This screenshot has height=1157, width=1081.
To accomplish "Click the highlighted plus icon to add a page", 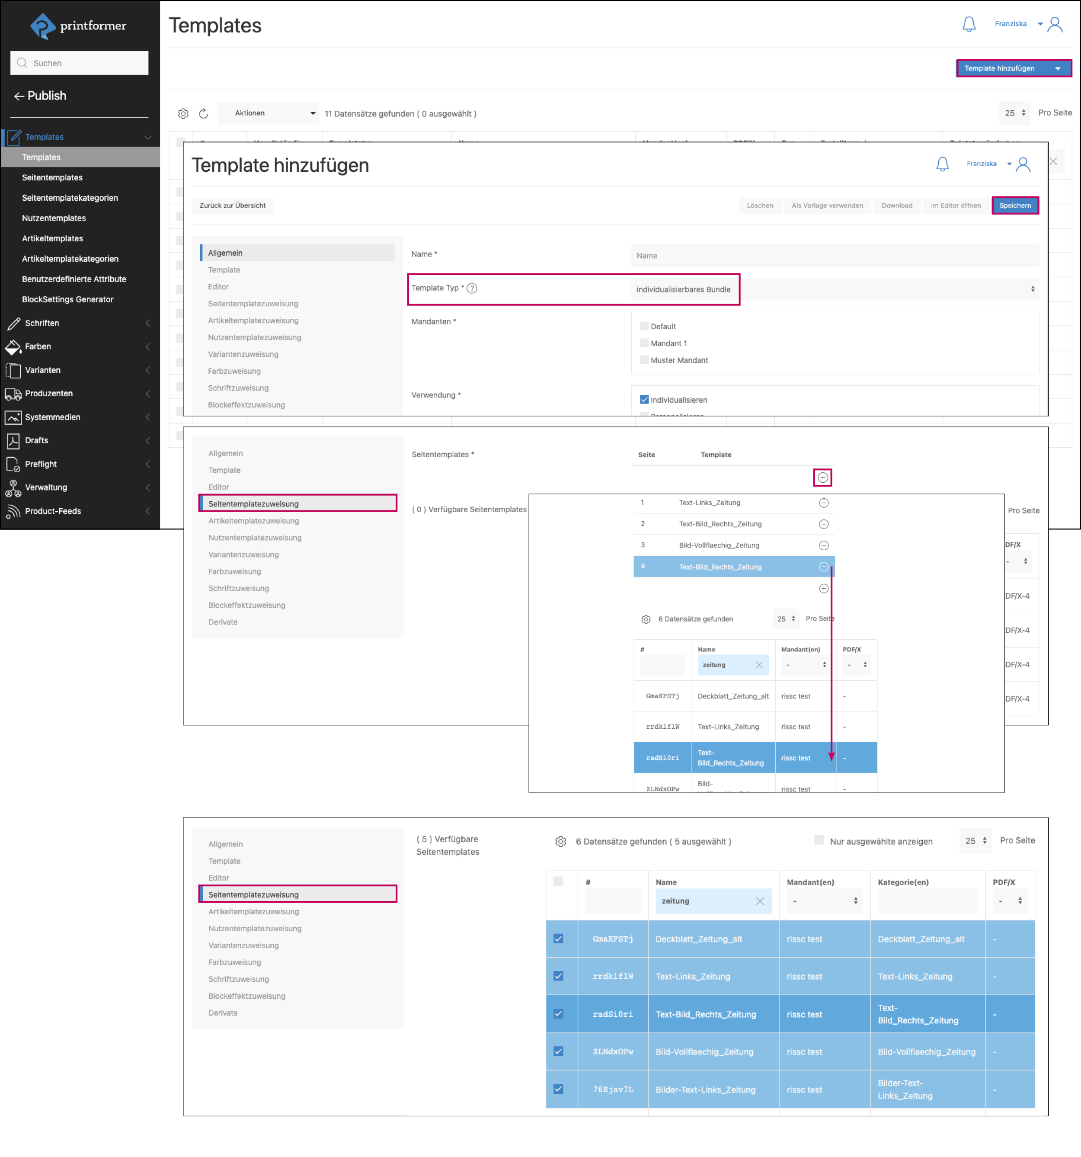I will [x=823, y=478].
